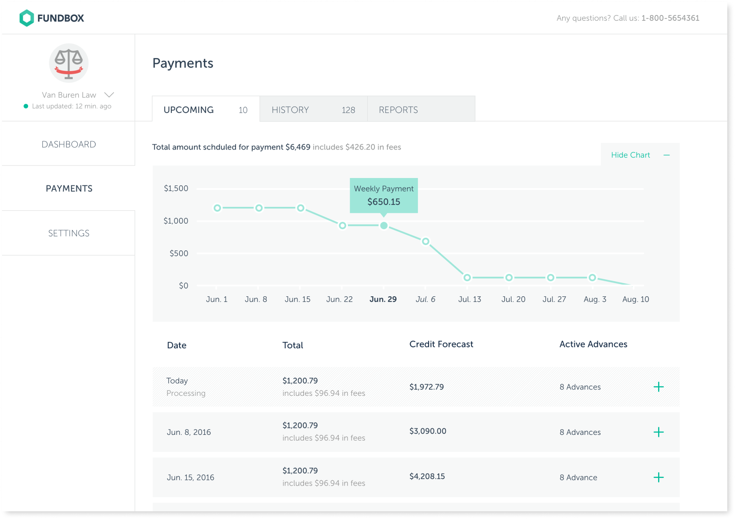
Task: Expand the Jun. 8, 2016 payment row
Action: [658, 432]
